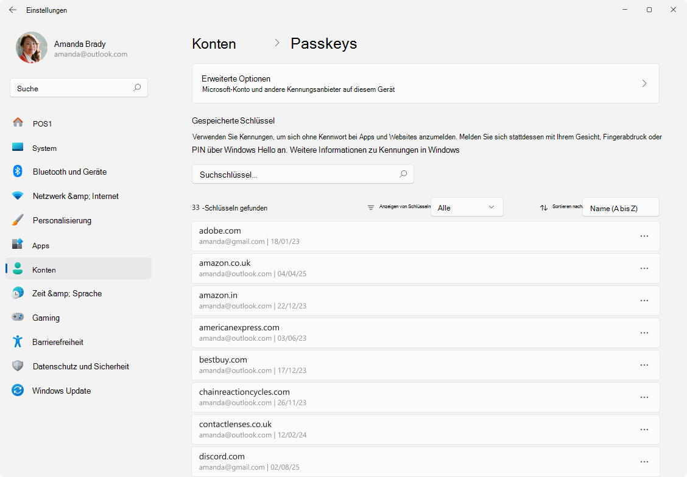The height and width of the screenshot is (477, 687).
Task: Select the Apps icon in sidebar
Action: coord(18,244)
